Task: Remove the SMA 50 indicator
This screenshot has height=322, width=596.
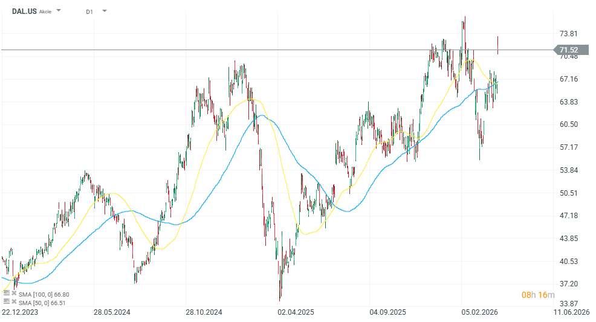Action: click(x=14, y=301)
